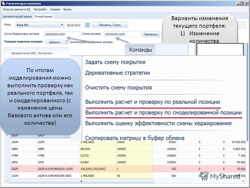Image resolution: width=250 pixels, height=188 pixels.
Task: Select Деривативные стратегии menu entry
Action: click(x=117, y=73)
